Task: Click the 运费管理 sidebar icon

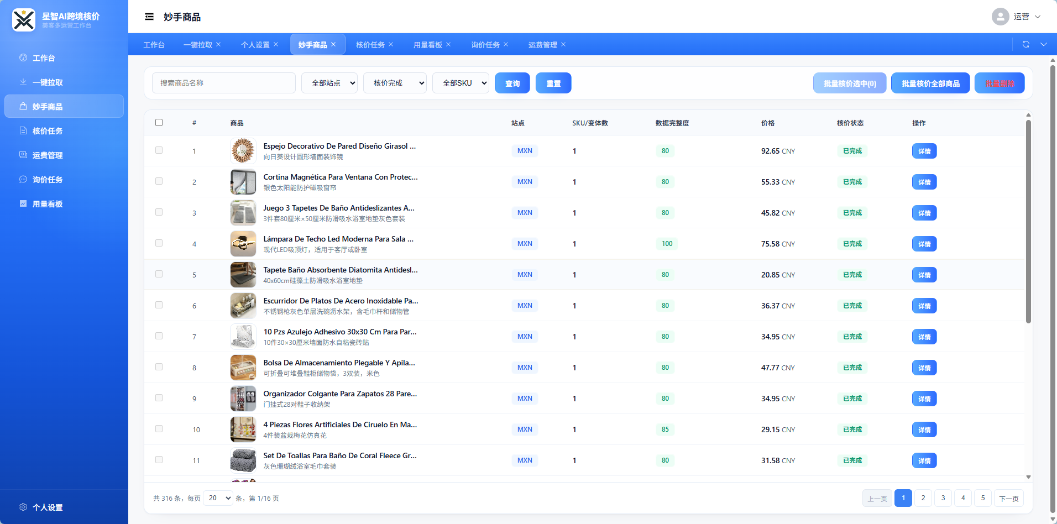Action: point(23,155)
